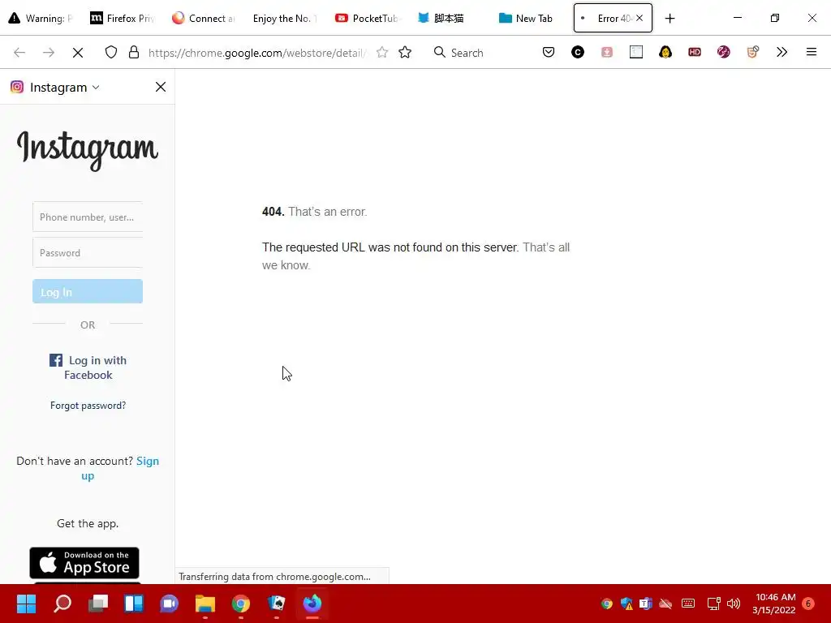Open Widgets from the taskbar
Viewport: 831px width, 623px height.
(x=134, y=604)
